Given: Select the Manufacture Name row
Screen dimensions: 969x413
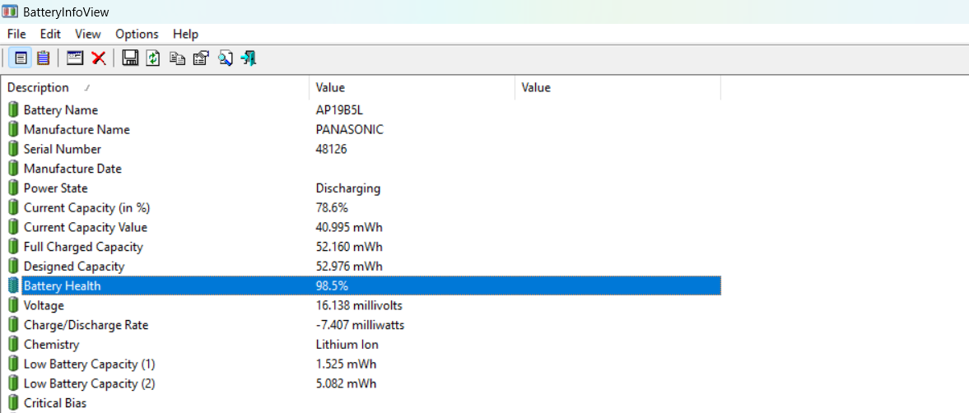Looking at the screenshot, I should pyautogui.click(x=361, y=130).
